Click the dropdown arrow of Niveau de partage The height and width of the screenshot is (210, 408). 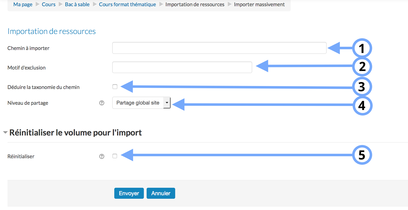pos(167,103)
